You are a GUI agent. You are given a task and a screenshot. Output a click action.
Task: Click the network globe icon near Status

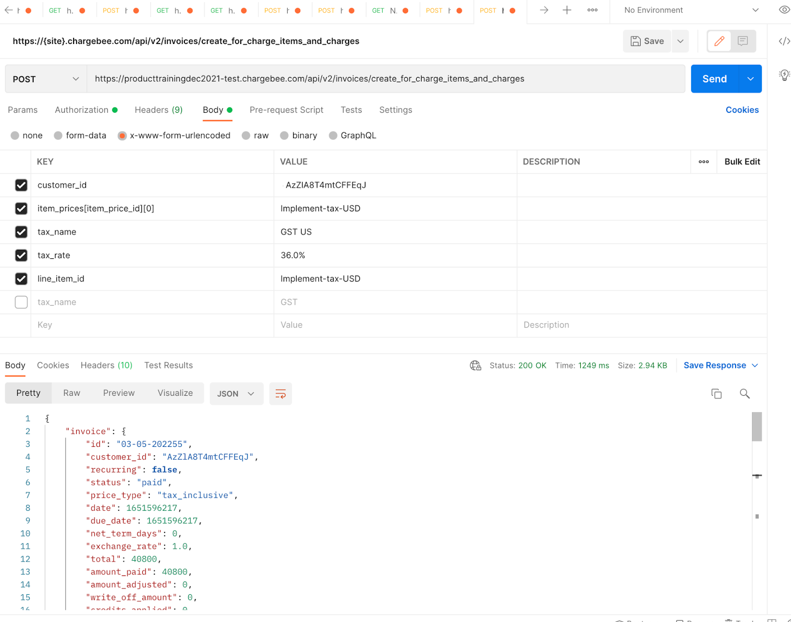[x=475, y=366]
